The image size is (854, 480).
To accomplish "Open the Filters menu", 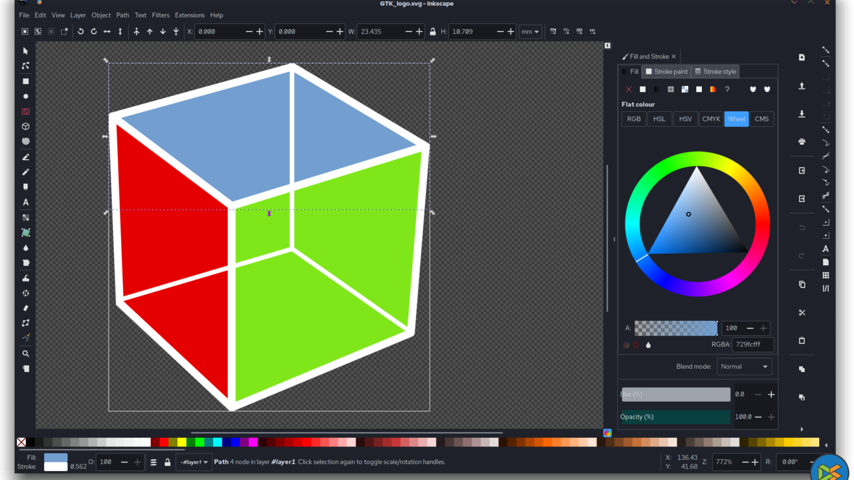I will point(160,15).
